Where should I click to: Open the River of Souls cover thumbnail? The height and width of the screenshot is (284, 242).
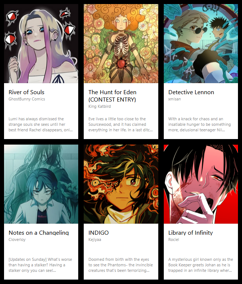click(41, 43)
